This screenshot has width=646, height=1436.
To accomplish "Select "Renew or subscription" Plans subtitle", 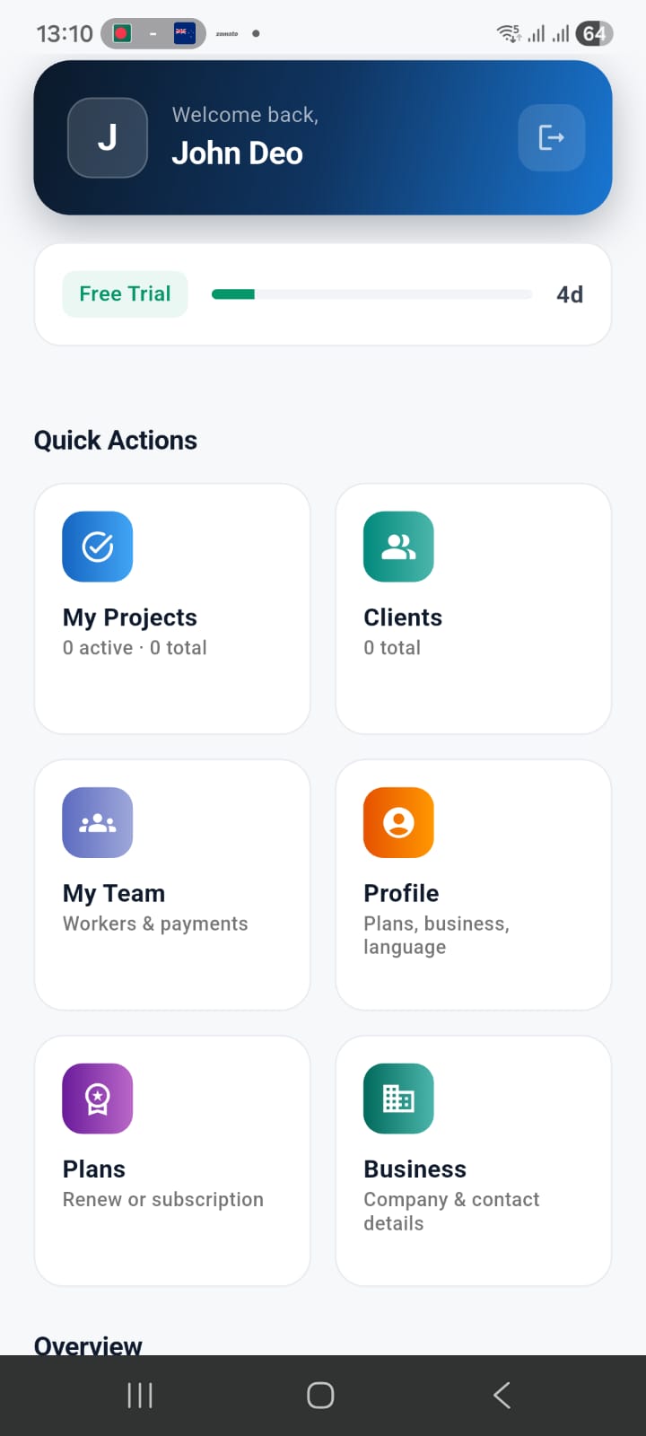I will pos(163,1200).
